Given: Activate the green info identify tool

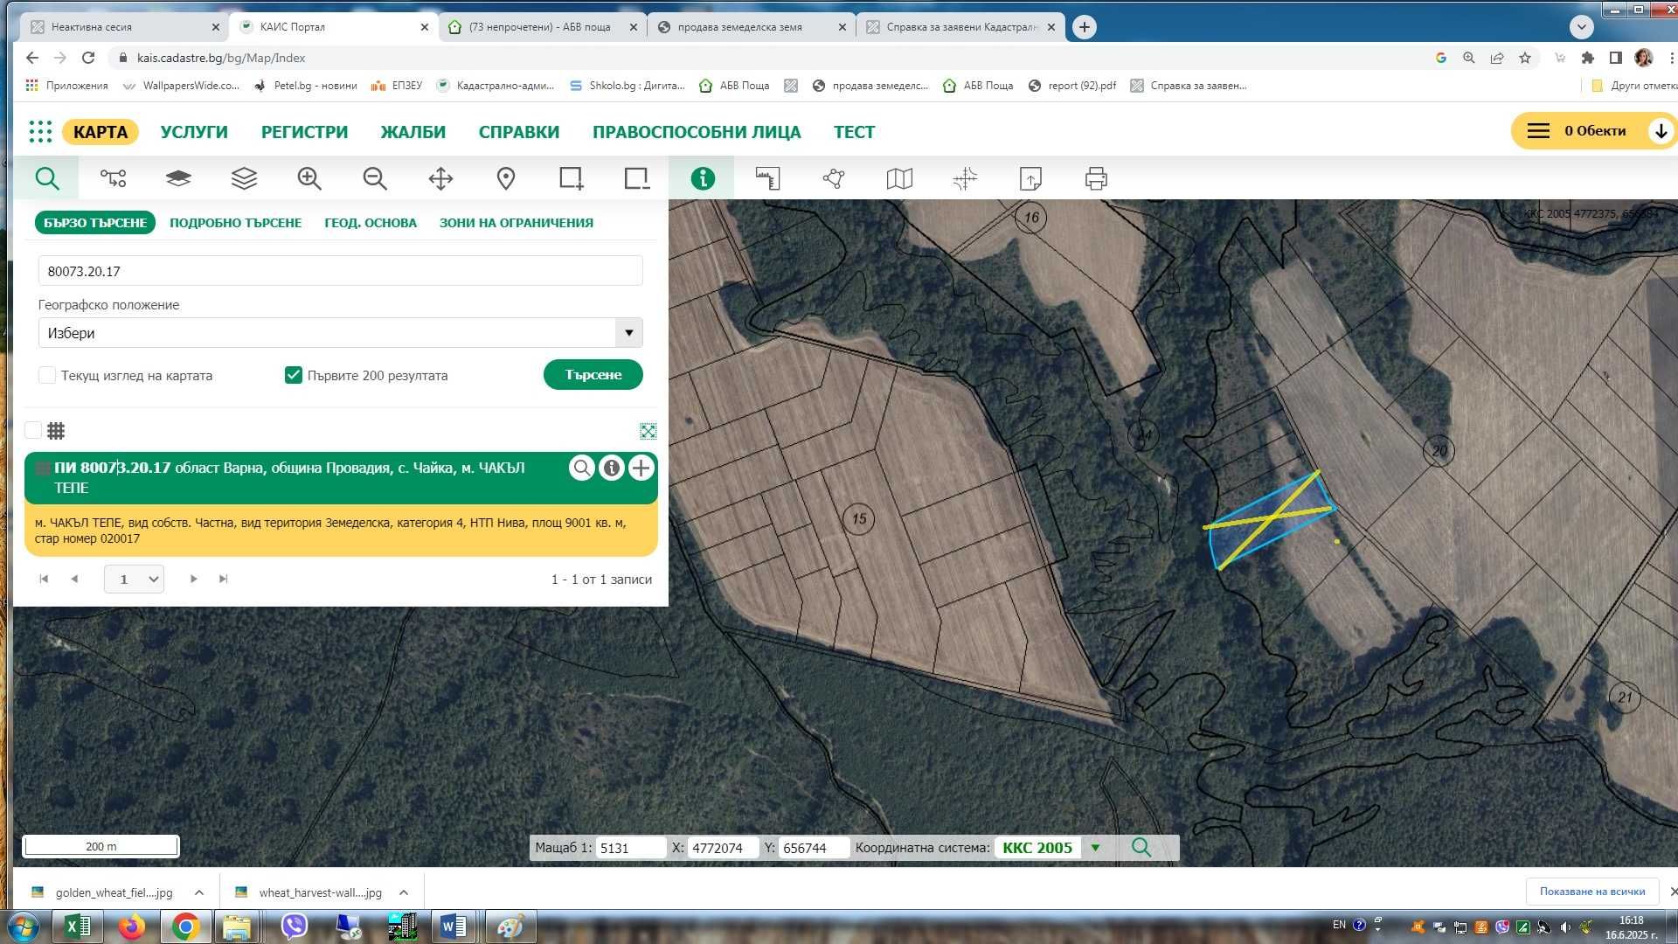Looking at the screenshot, I should 703,179.
